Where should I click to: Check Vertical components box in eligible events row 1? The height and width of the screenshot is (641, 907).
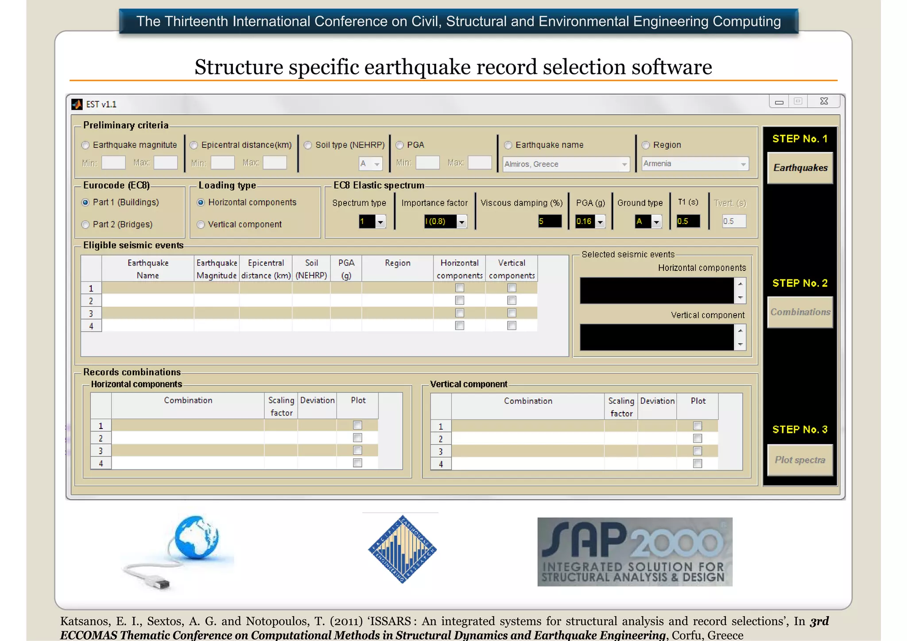click(512, 288)
